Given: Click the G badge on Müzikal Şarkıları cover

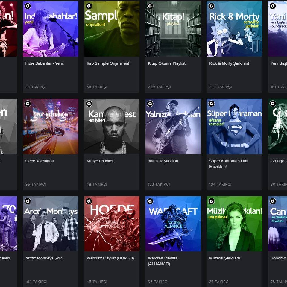Looking at the screenshot, I should pyautogui.click(x=212, y=201).
